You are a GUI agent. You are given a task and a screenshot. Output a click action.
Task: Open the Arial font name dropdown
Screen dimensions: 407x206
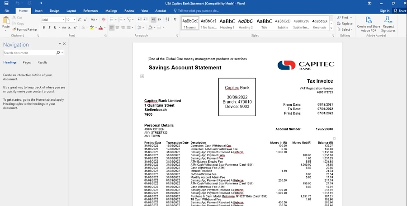tap(62, 20)
